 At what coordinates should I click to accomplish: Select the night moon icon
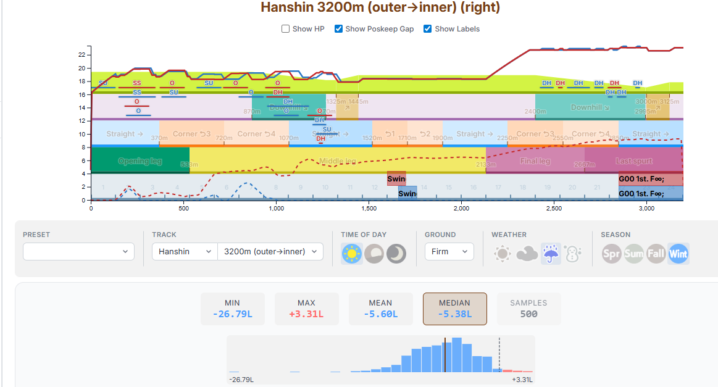click(396, 253)
